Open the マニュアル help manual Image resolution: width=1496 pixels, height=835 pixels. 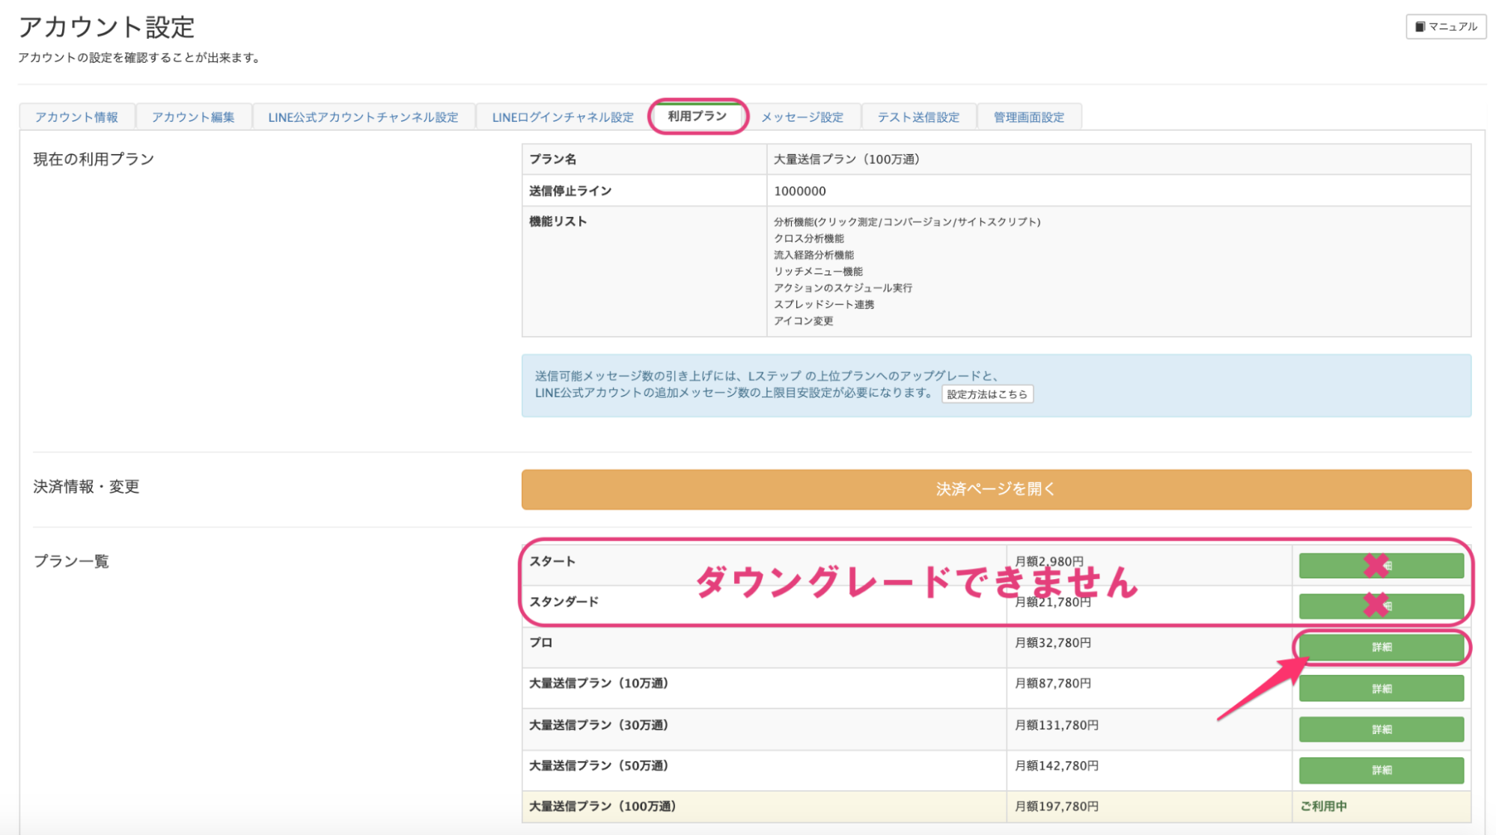[x=1445, y=25]
